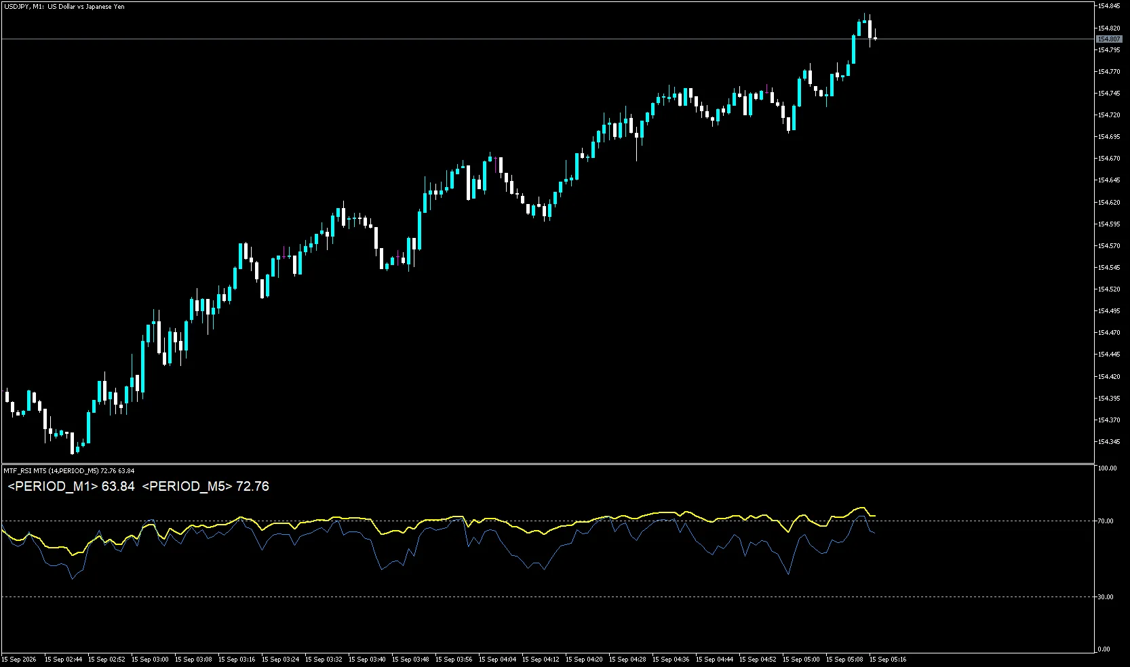Viewport: 1130px width, 667px height.
Task: Click the USDJPY, M1 chart title text
Action: 64,7
